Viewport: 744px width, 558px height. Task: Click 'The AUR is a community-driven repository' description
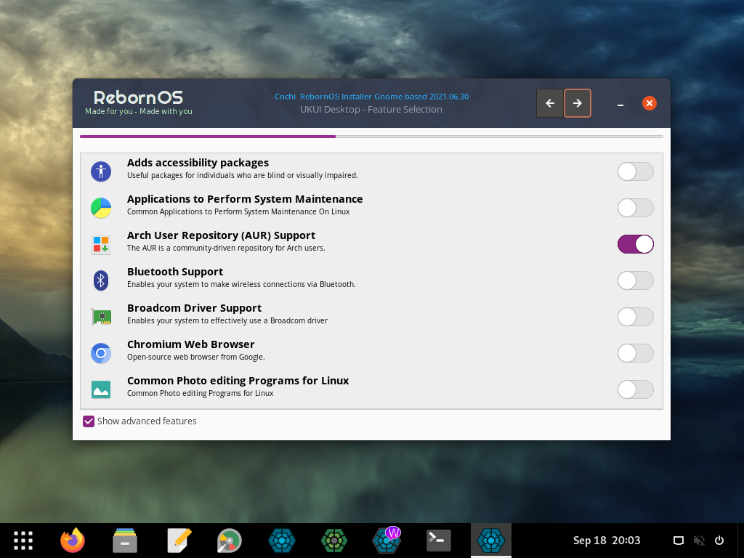coord(227,248)
